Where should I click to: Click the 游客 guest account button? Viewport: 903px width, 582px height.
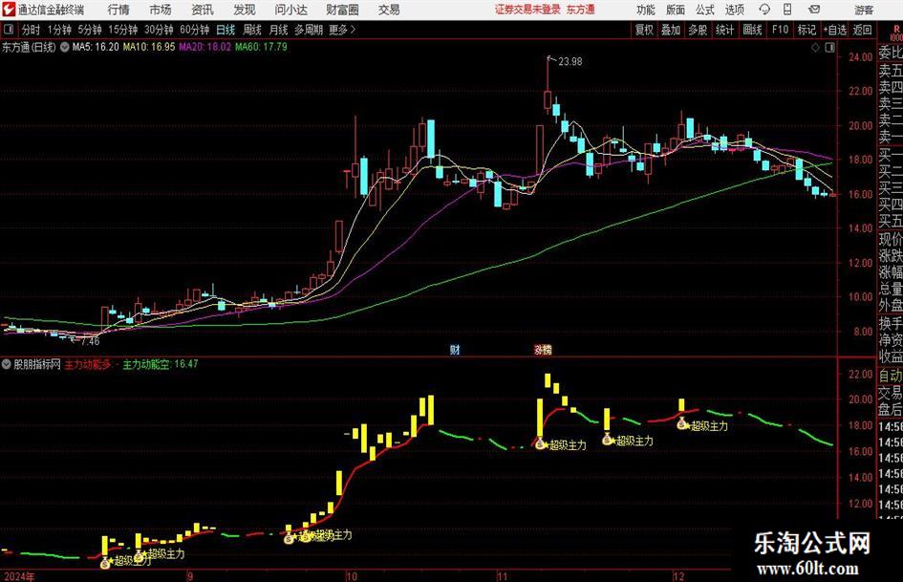point(864,10)
